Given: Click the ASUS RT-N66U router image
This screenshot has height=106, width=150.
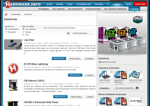Looking at the screenshot, I should (x=106, y=75).
